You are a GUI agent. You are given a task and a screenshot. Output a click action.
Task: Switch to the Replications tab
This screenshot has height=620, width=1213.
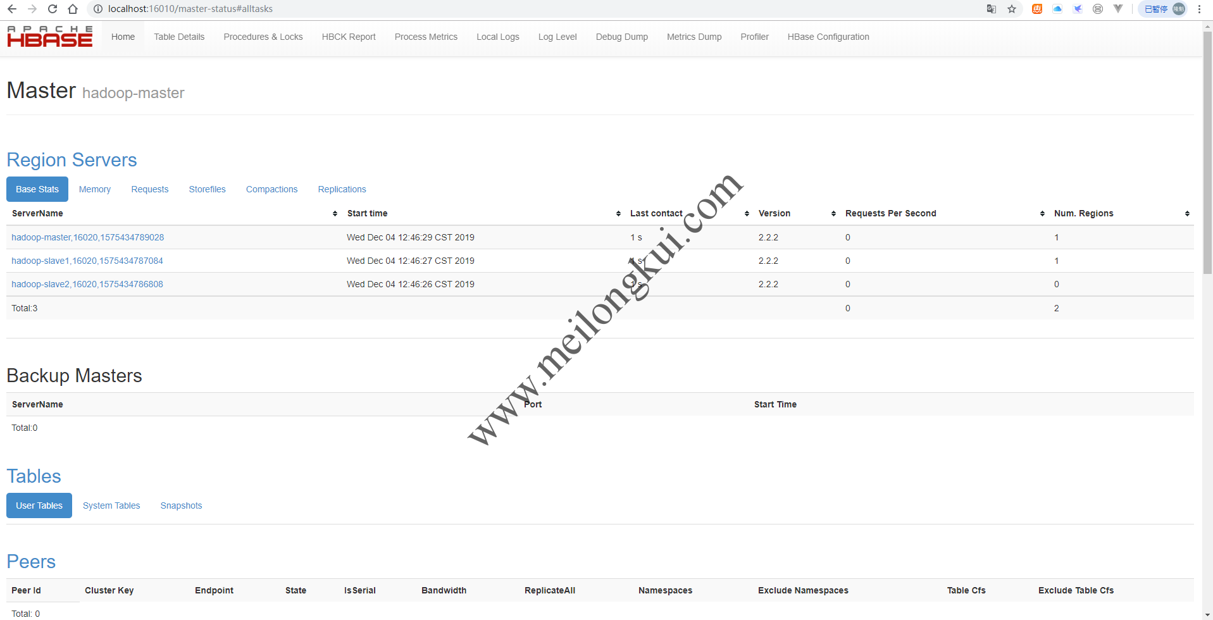342,189
